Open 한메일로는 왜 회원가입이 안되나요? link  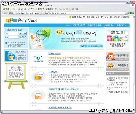pyautogui.click(x=64, y=89)
